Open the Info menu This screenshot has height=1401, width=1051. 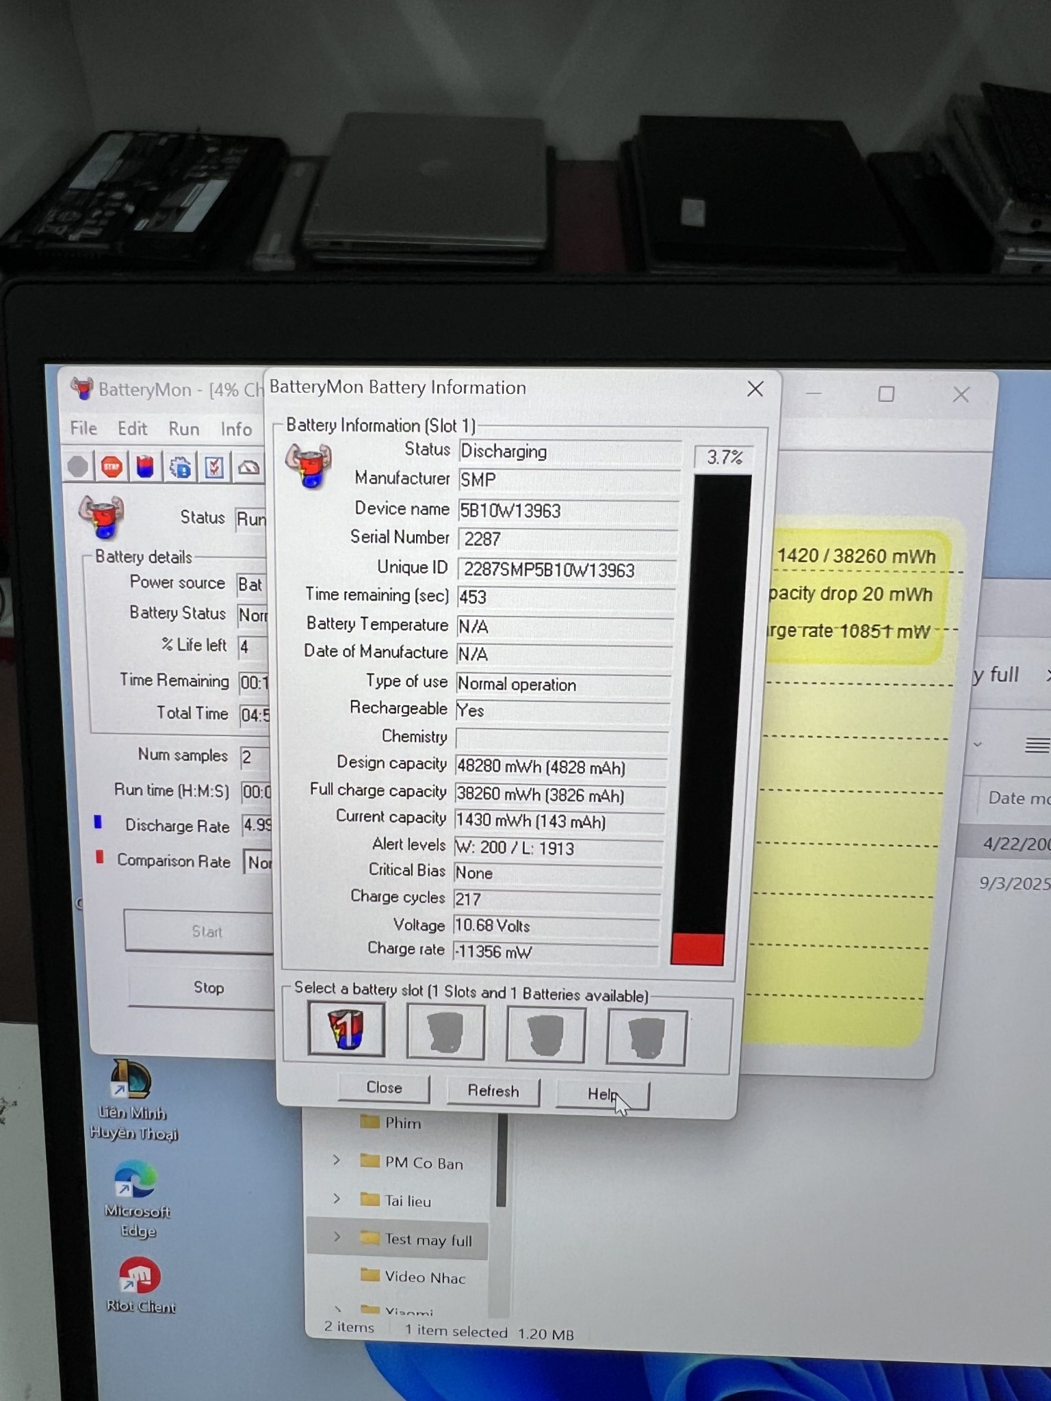236,429
